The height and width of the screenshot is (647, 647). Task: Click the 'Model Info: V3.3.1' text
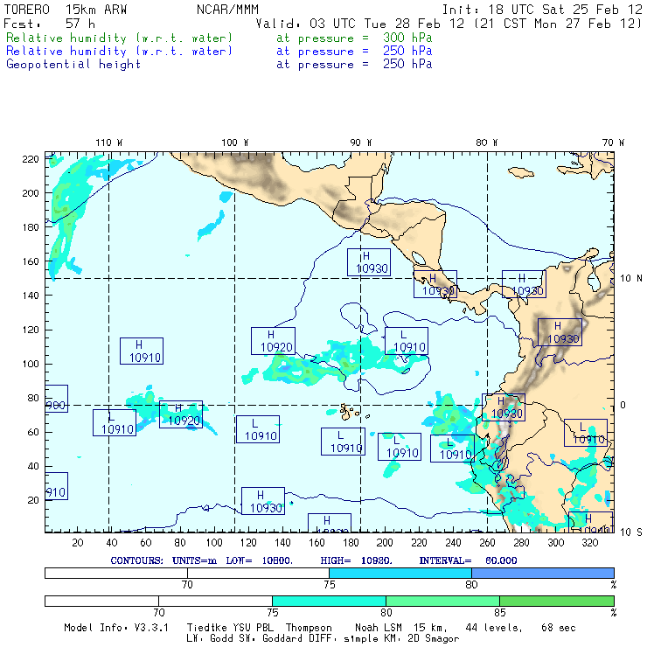[x=116, y=628]
